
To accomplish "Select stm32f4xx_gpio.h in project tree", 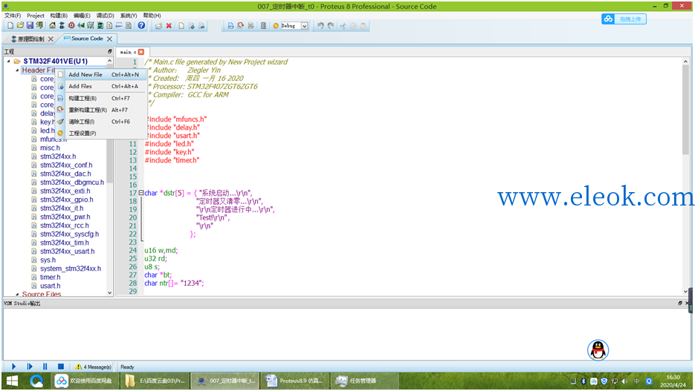I will [66, 200].
